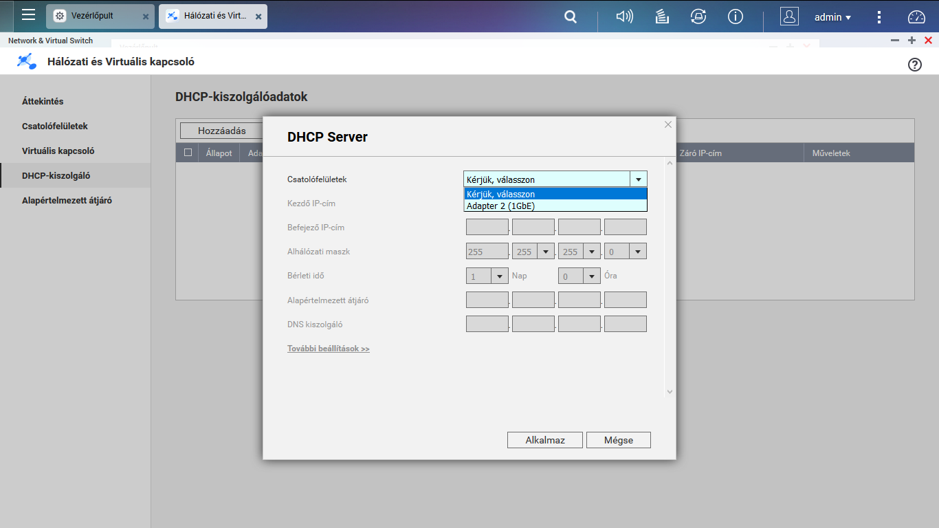Select Adapter 2 (1GbE) from the list
The width and height of the screenshot is (939, 528).
[502, 205]
